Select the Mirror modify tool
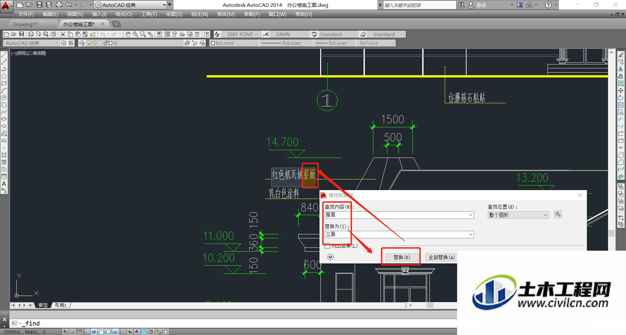This screenshot has height=335, width=626. tap(621, 69)
